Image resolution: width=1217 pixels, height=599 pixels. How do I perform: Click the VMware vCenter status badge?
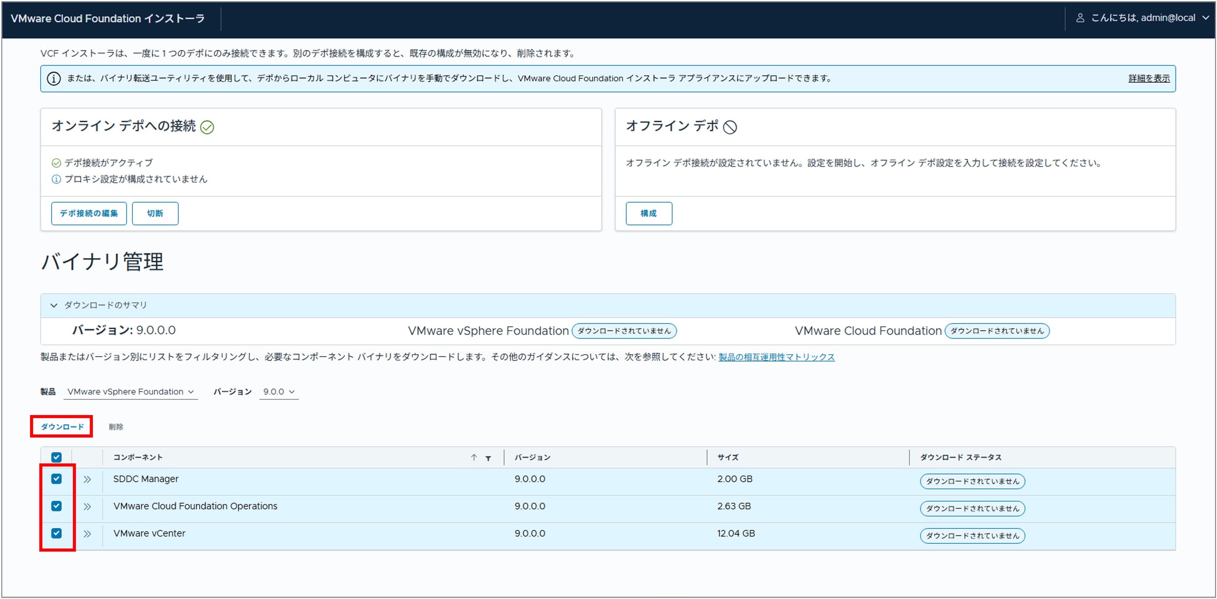click(x=972, y=536)
